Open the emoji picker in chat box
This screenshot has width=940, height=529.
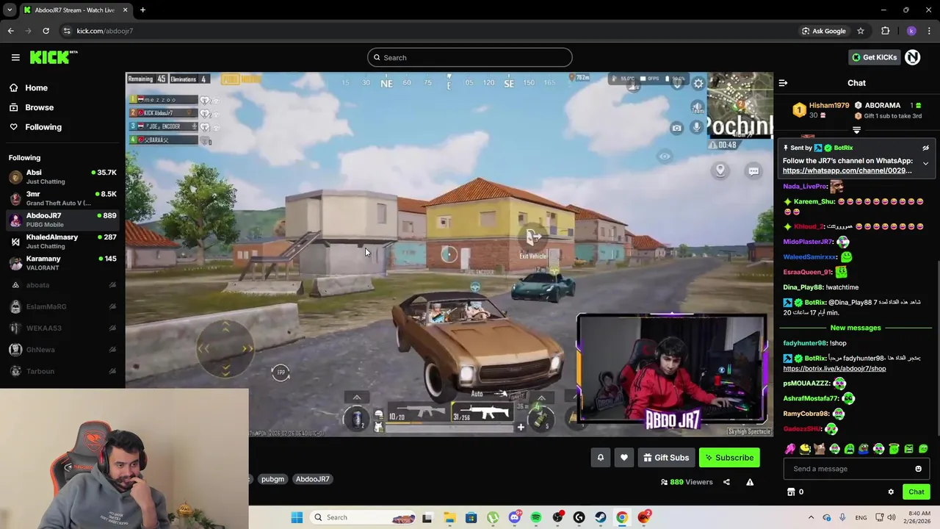pos(918,469)
